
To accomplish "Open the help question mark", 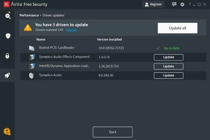I will (x=189, y=5).
